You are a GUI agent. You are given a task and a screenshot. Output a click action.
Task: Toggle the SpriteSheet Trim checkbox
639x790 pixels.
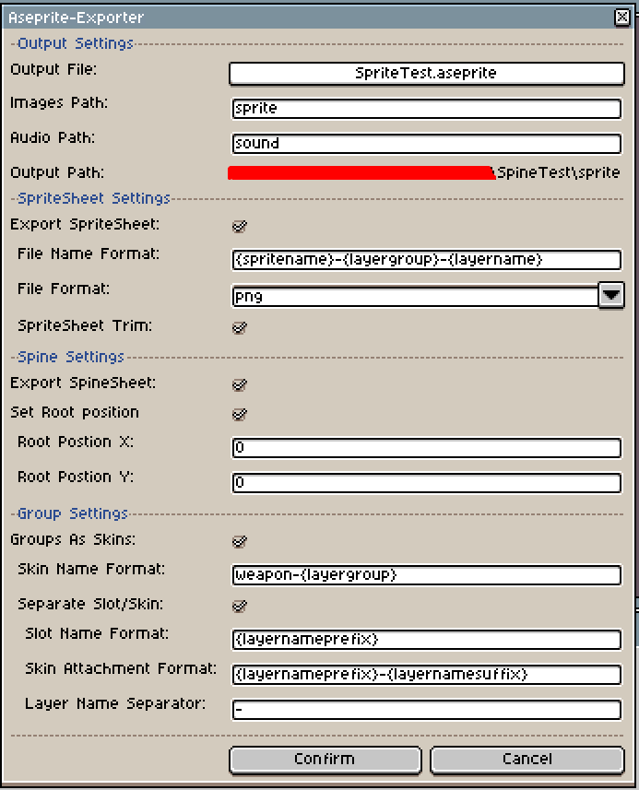[240, 327]
